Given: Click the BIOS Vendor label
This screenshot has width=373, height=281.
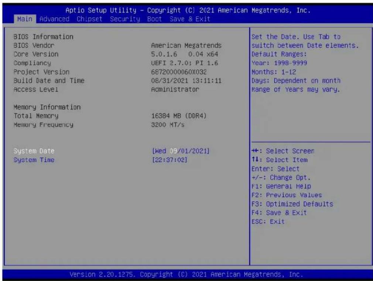Looking at the screenshot, I should [34, 45].
